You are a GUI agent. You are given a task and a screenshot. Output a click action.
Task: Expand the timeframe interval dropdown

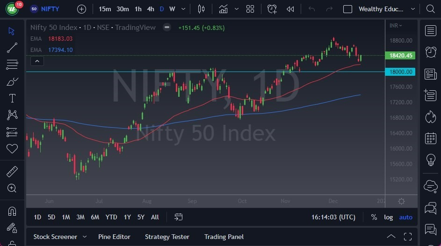(183, 9)
